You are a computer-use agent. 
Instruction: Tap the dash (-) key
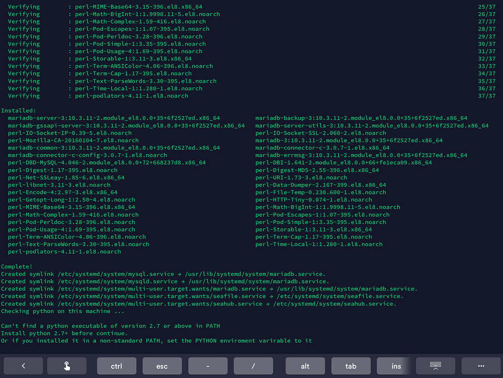tap(208, 366)
